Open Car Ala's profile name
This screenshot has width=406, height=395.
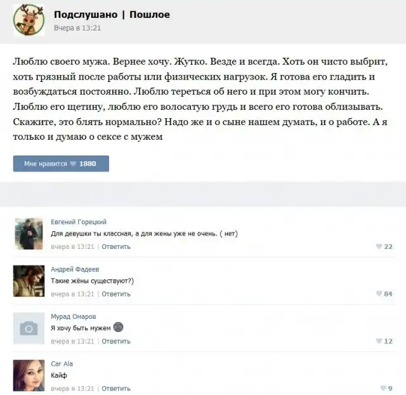62,364
